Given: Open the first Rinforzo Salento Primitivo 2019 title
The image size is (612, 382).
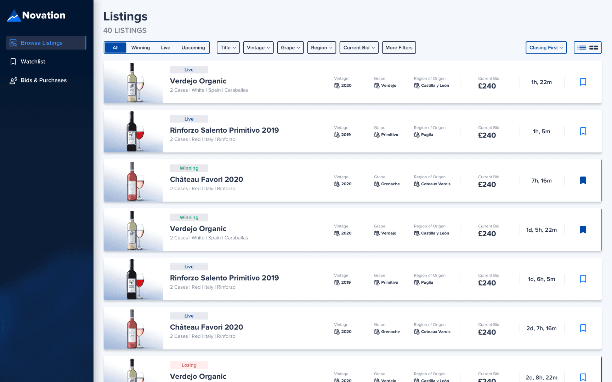Looking at the screenshot, I should (x=224, y=130).
